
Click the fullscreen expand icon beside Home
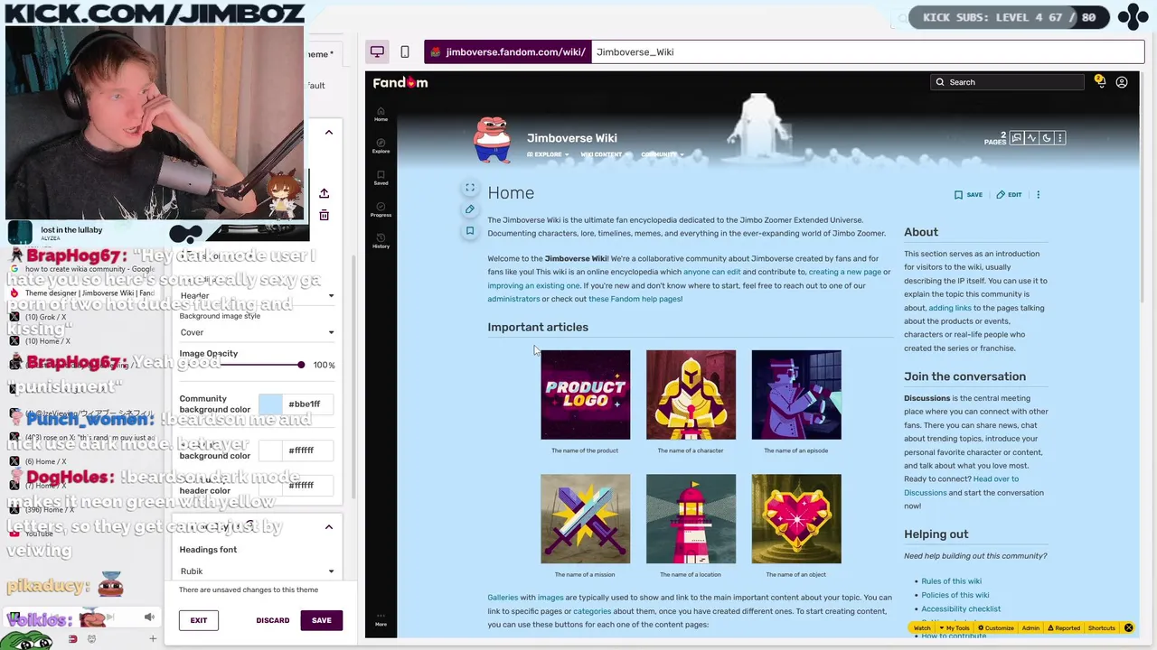470,188
